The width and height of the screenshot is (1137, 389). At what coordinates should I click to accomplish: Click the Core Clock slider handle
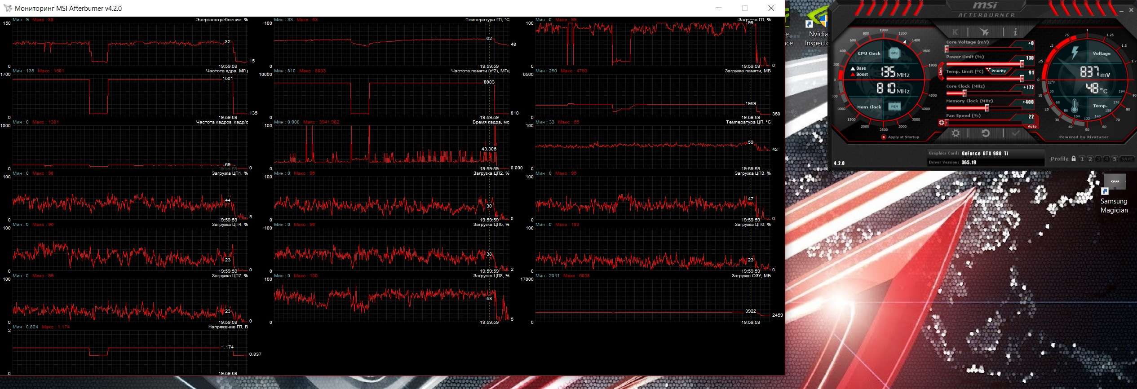(x=964, y=93)
